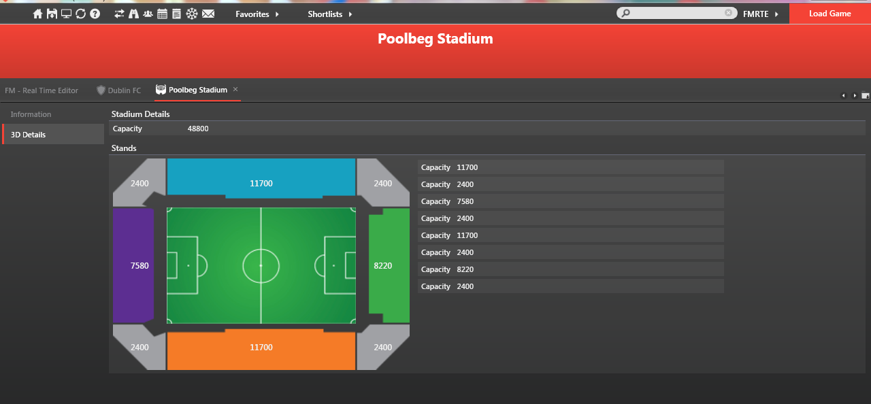The height and width of the screenshot is (404, 871).
Task: Click the Home icon in toolbar
Action: pos(38,14)
